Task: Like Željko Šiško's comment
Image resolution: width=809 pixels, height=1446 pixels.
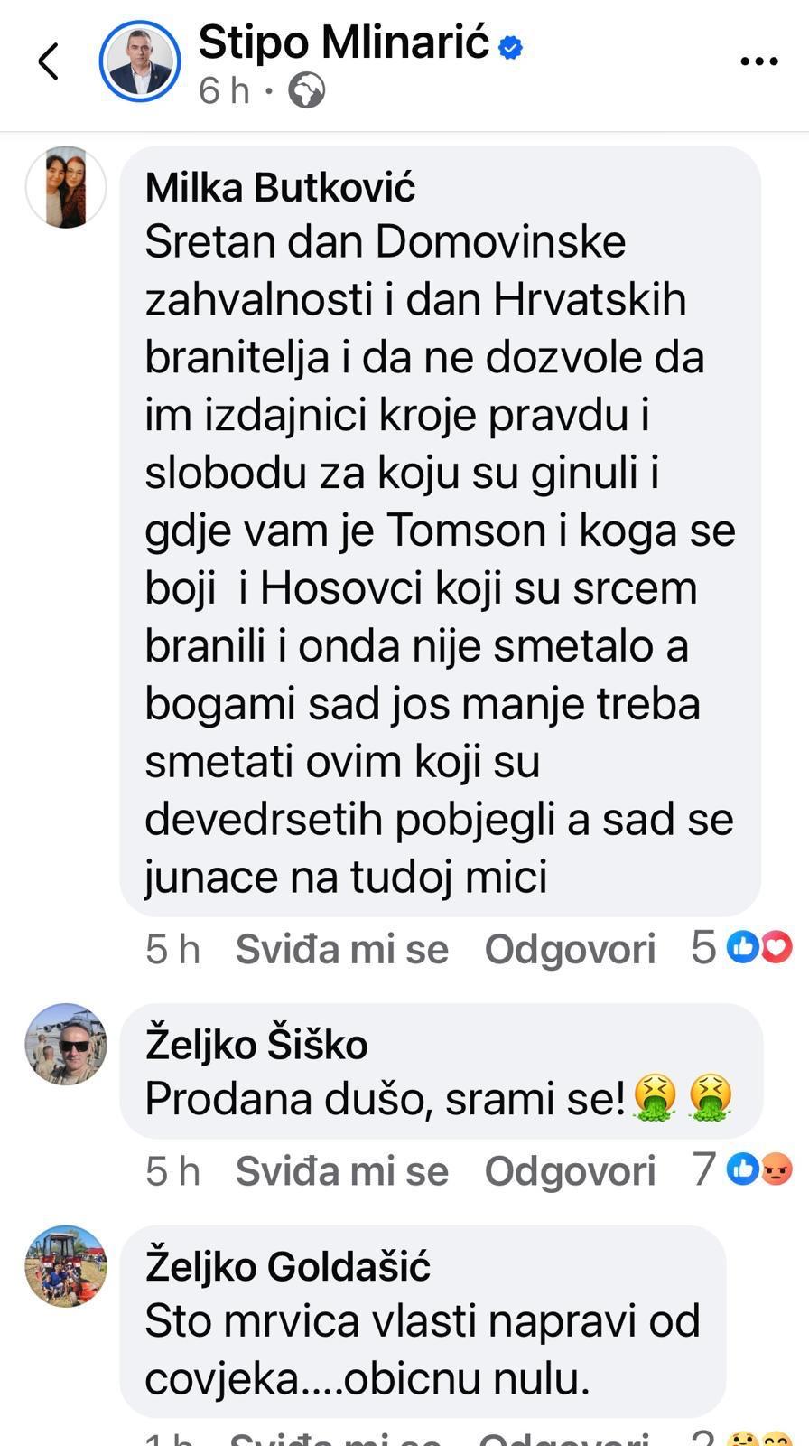Action: (x=341, y=1171)
